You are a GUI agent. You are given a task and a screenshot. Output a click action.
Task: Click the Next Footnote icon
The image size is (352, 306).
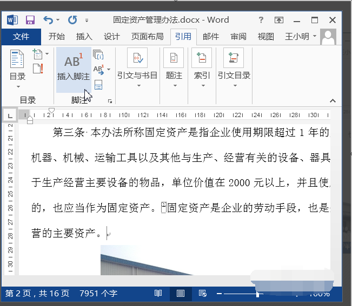(98, 70)
